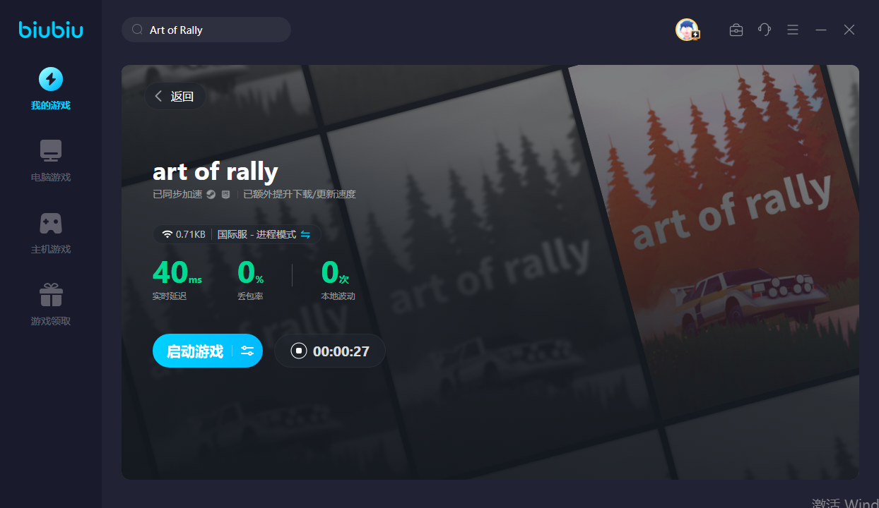Click the Steam platform icon
Image resolution: width=879 pixels, height=508 pixels.
click(211, 194)
